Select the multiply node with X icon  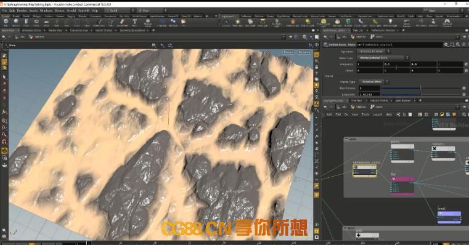tap(443, 153)
